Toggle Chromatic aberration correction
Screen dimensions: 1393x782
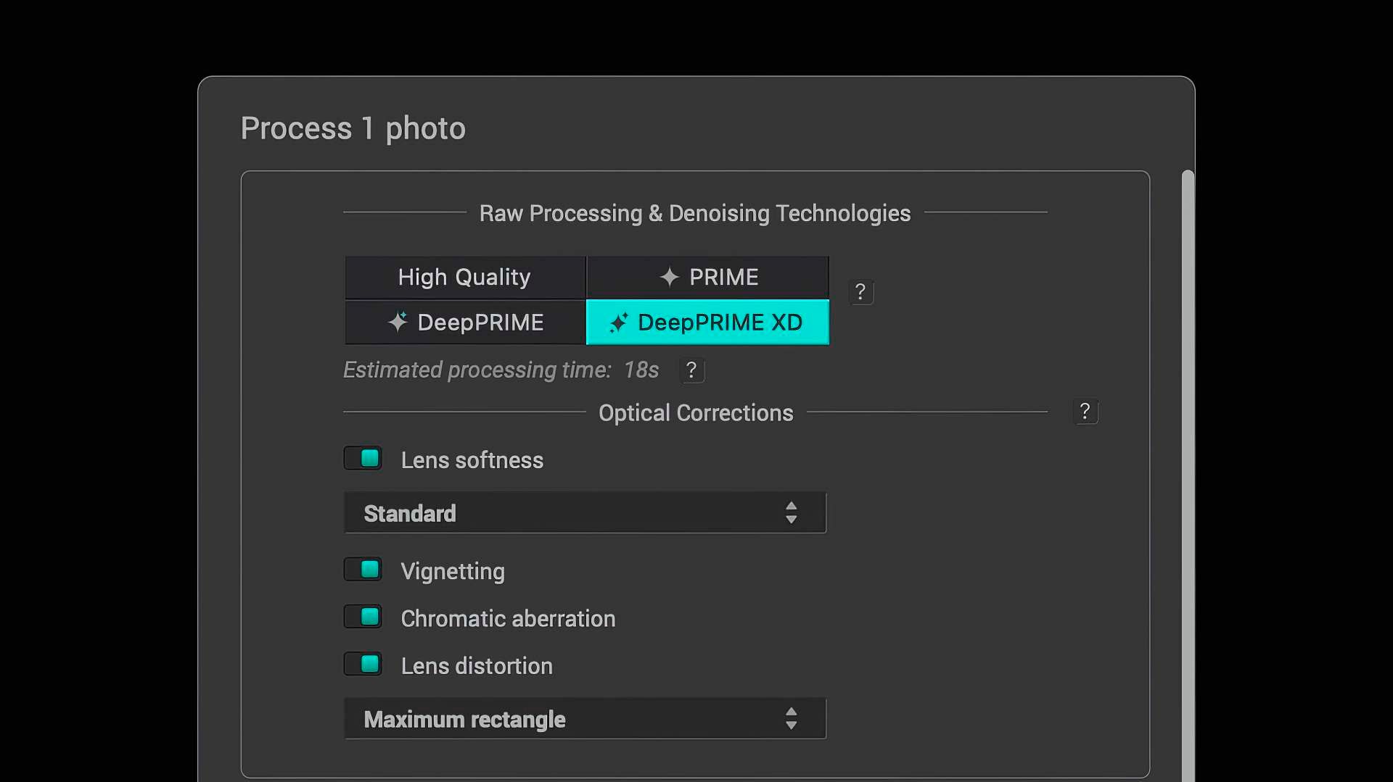363,617
